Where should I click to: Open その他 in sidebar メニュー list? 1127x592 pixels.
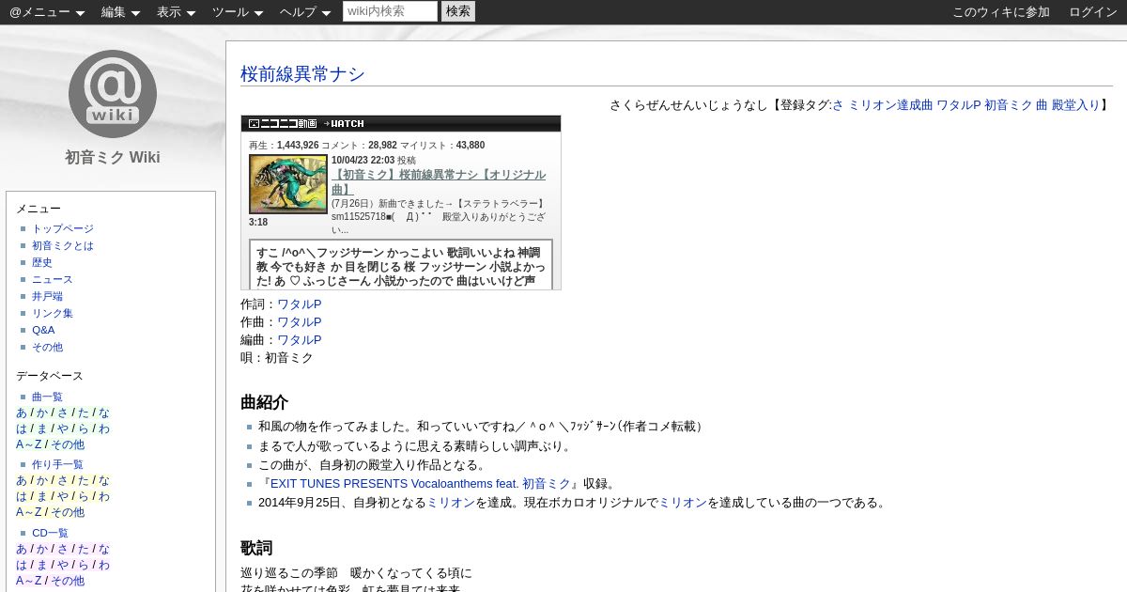[x=47, y=347]
